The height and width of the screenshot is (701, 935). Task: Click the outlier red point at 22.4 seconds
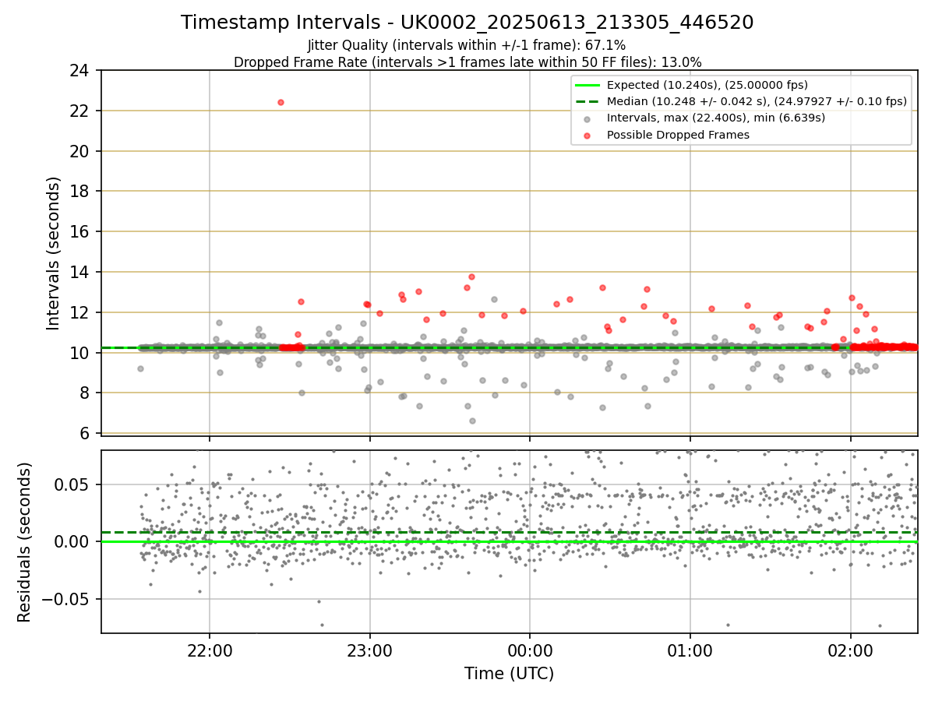pyautogui.click(x=280, y=102)
